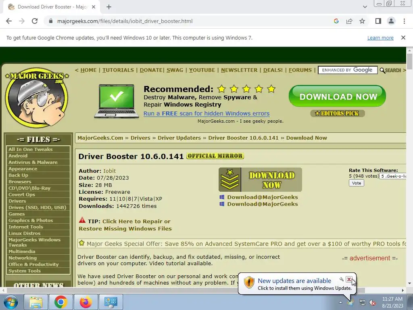Screen dimensions: 413x310
Task: Show hidden system tray icons
Action: tap(340, 303)
